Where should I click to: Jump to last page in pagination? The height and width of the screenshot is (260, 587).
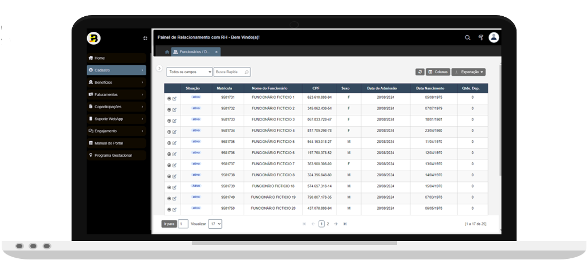(345, 224)
